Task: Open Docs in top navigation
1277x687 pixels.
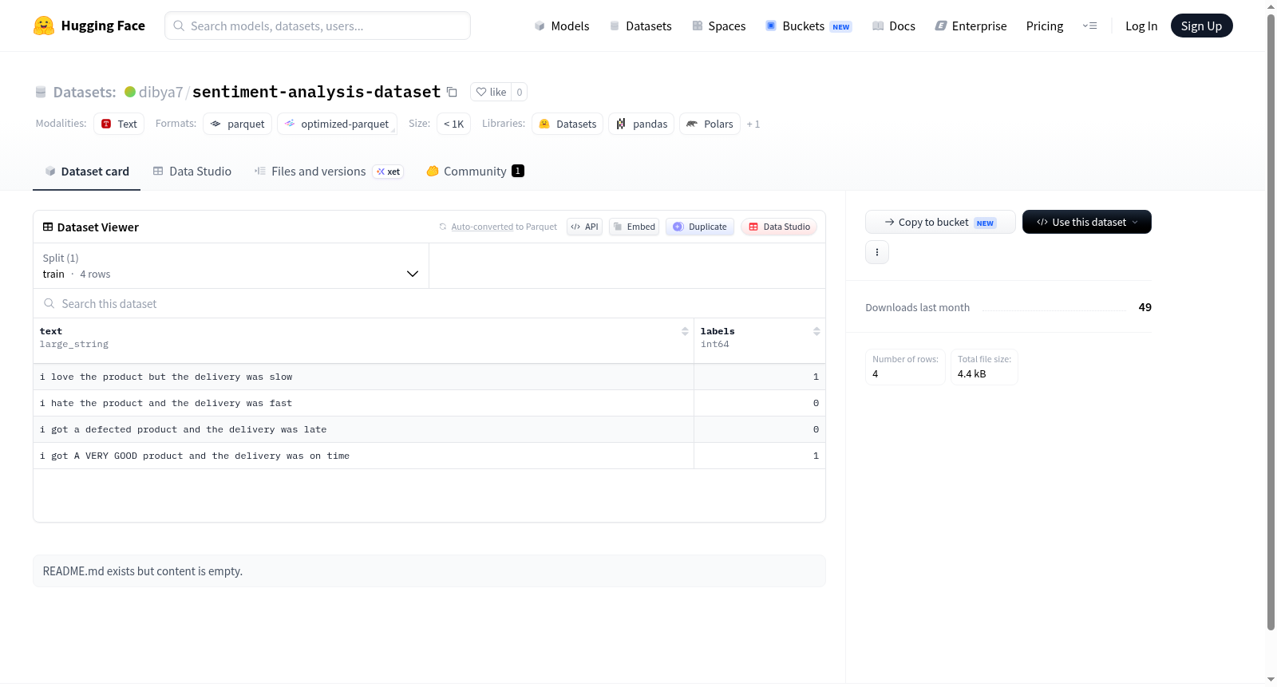Action: (x=893, y=26)
